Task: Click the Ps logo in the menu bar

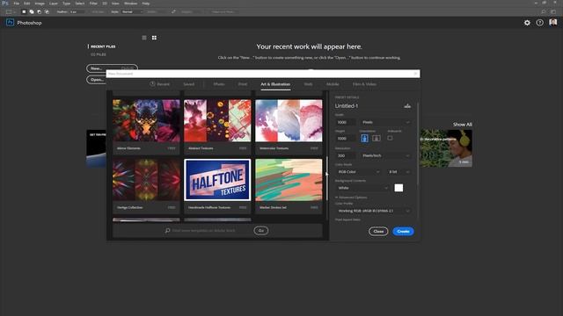Action: [x=4, y=4]
